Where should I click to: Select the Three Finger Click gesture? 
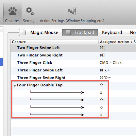tap(73, 63)
